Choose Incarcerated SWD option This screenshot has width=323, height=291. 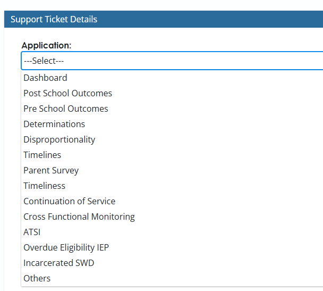pyautogui.click(x=58, y=263)
